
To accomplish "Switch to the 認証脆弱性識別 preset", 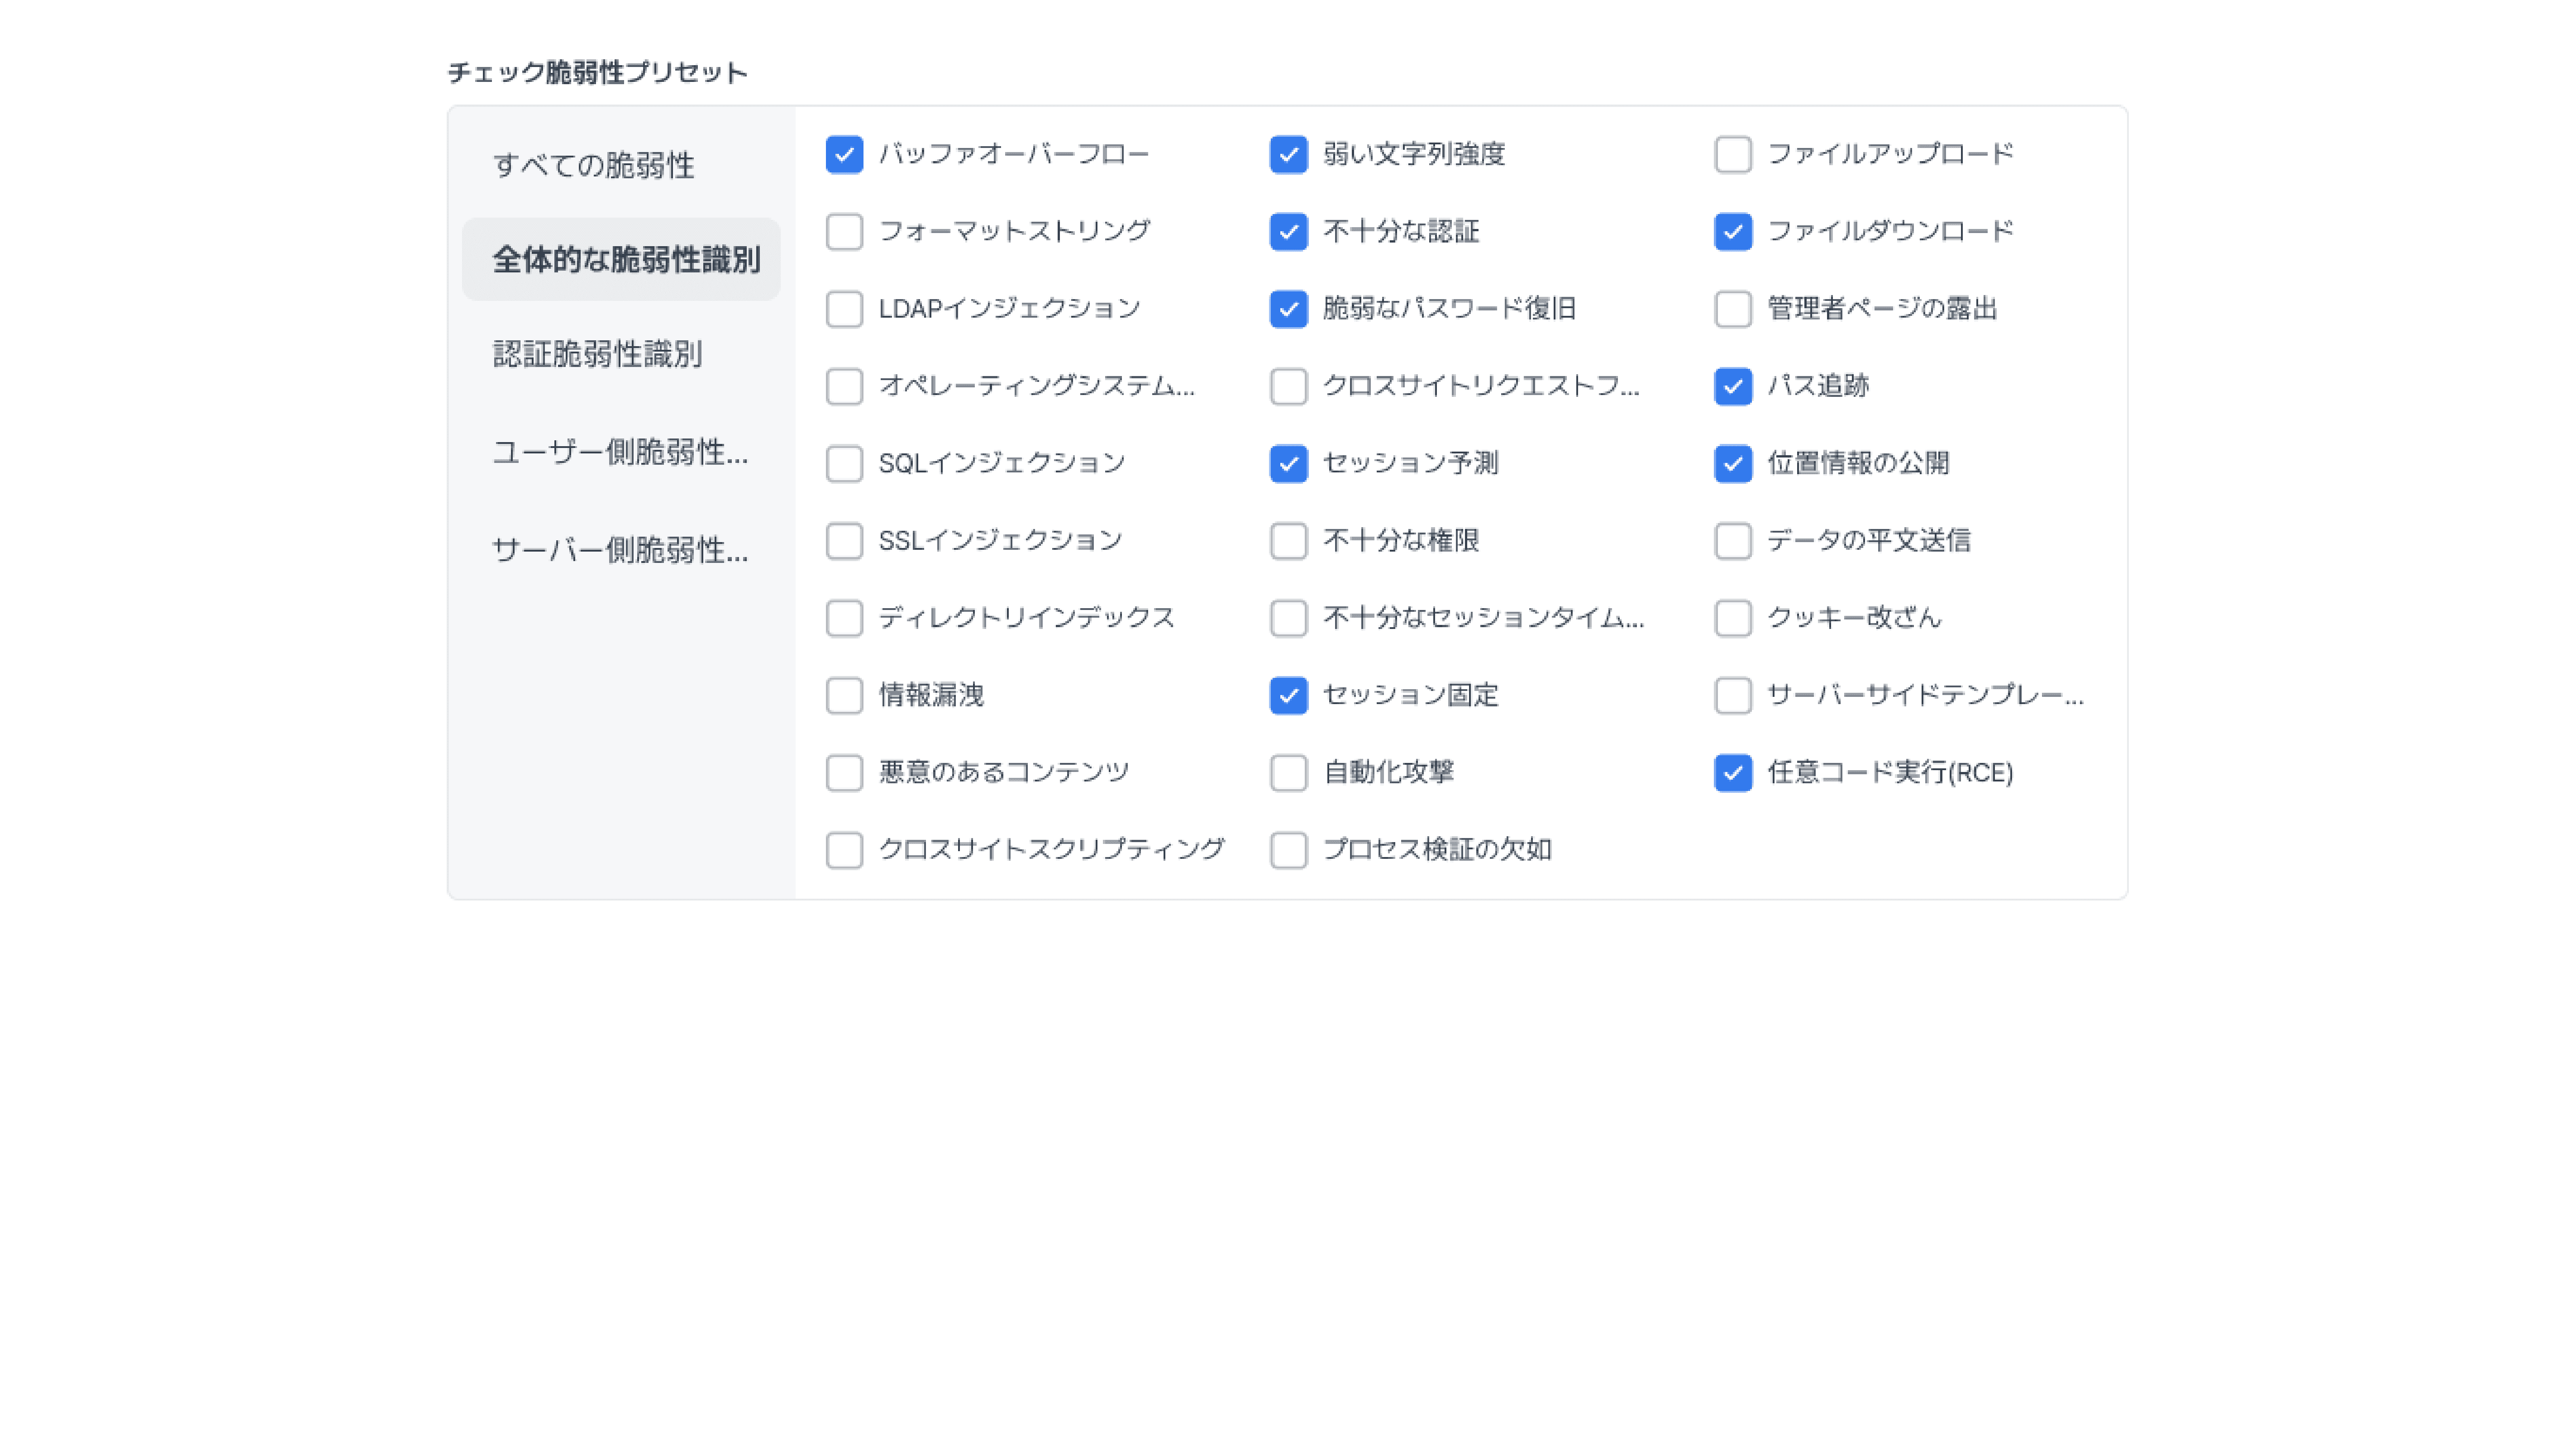I will (621, 354).
